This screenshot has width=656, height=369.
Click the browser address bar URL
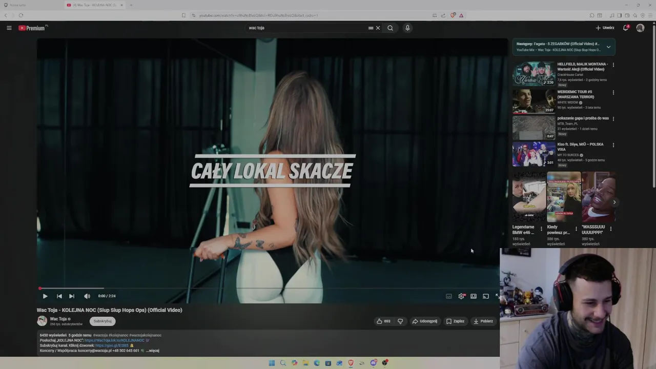(x=258, y=15)
